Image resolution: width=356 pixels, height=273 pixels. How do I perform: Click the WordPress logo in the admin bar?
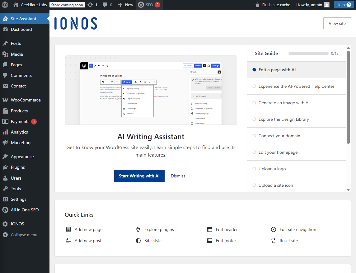(5, 5)
